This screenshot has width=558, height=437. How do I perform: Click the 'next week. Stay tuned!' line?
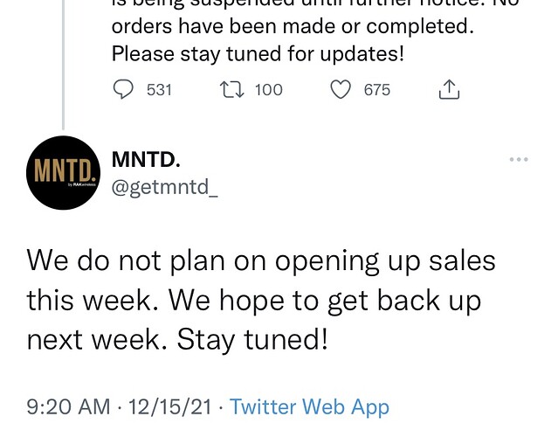pos(177,340)
